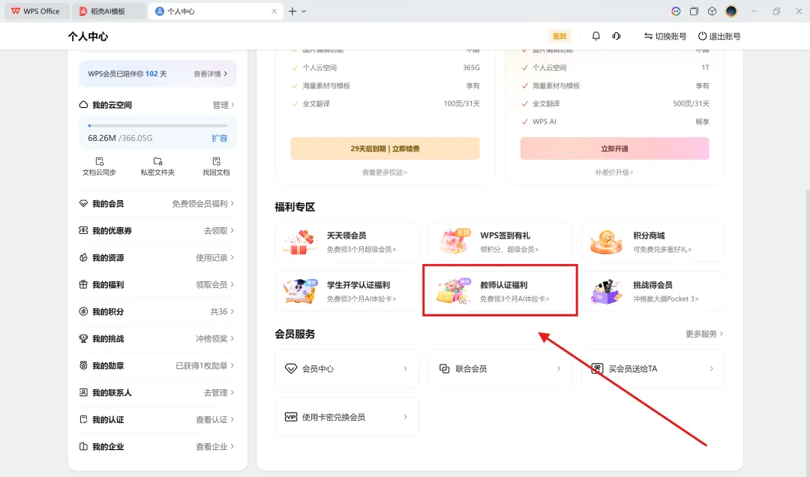Viewport: 810px width, 477px height.
Task: Open the customer service headset icon
Action: point(616,36)
